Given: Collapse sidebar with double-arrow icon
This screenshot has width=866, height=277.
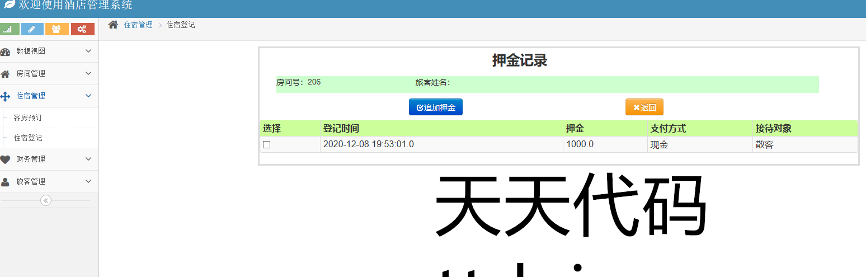Looking at the screenshot, I should [x=46, y=200].
